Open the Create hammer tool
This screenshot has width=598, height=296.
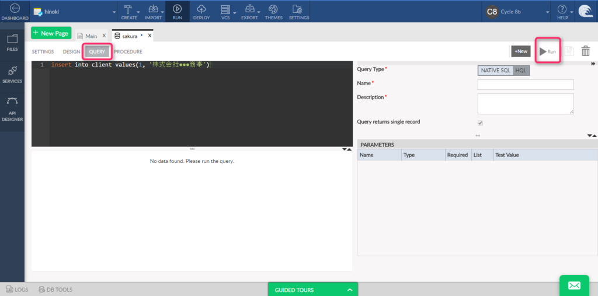(x=128, y=9)
